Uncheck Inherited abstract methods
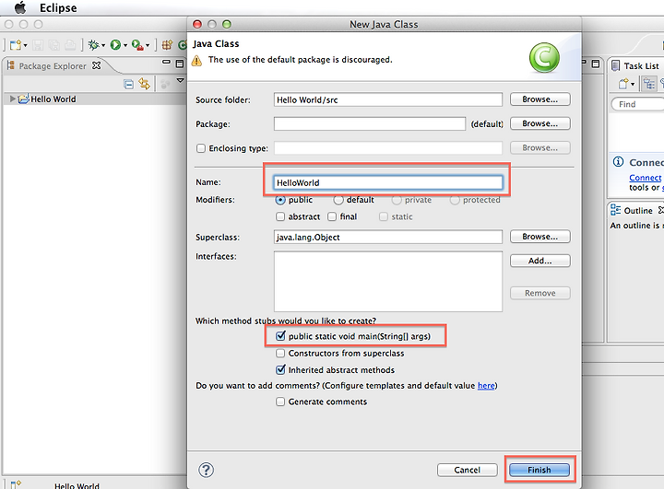This screenshot has height=489, width=664. (280, 369)
